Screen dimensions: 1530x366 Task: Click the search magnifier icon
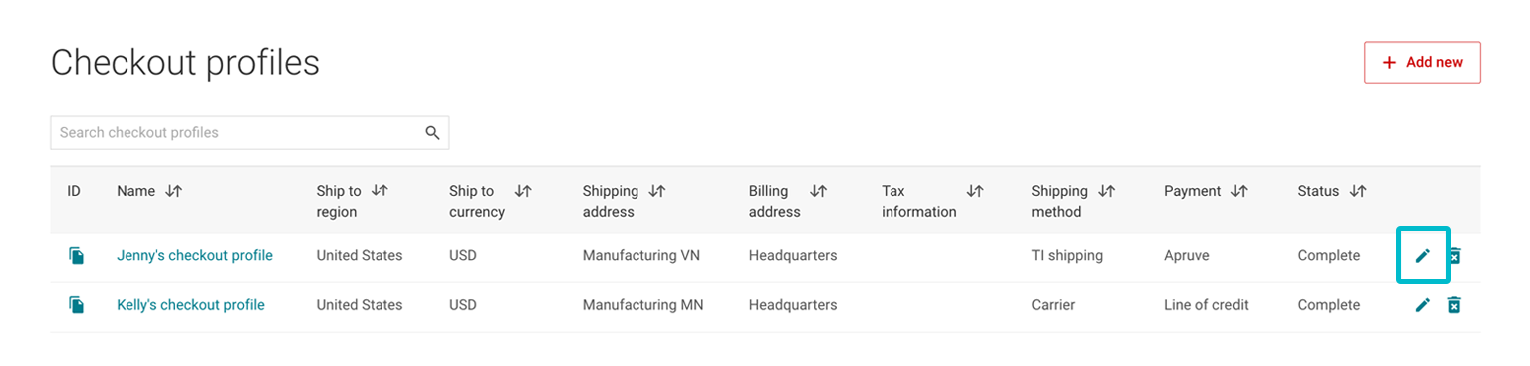click(x=432, y=133)
